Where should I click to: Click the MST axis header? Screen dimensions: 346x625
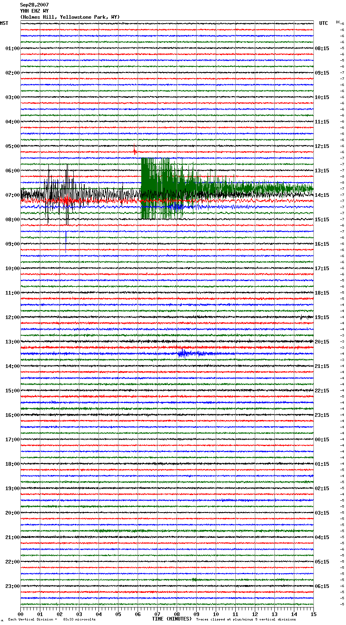pos(4,23)
